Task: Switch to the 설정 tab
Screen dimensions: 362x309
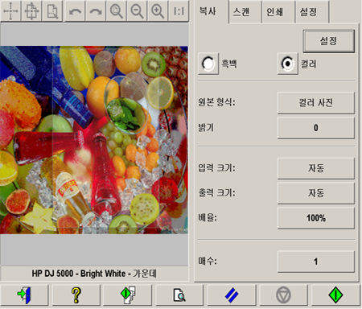Action: coord(311,12)
